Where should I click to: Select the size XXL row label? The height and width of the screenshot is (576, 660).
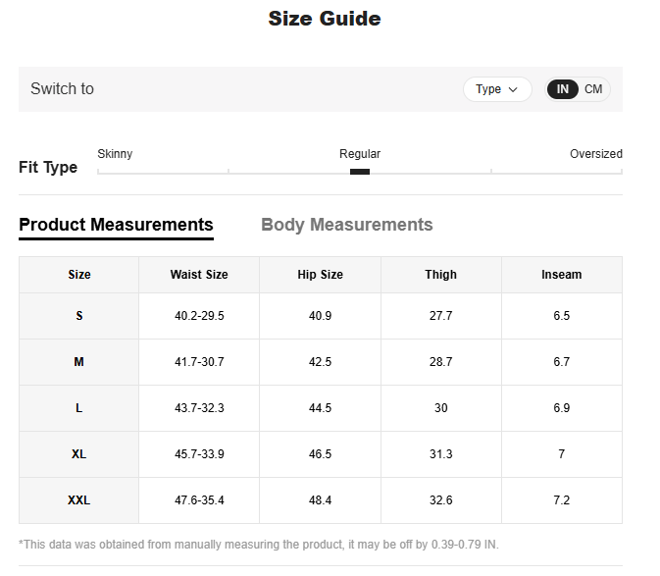coord(79,500)
